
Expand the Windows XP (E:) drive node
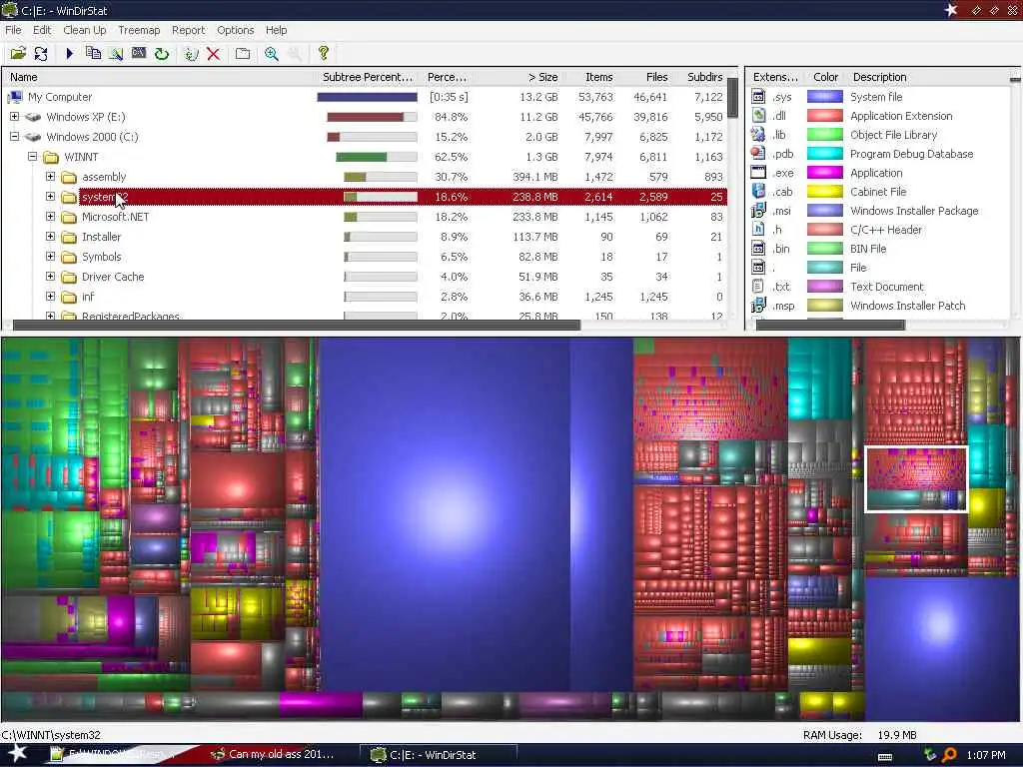point(14,117)
